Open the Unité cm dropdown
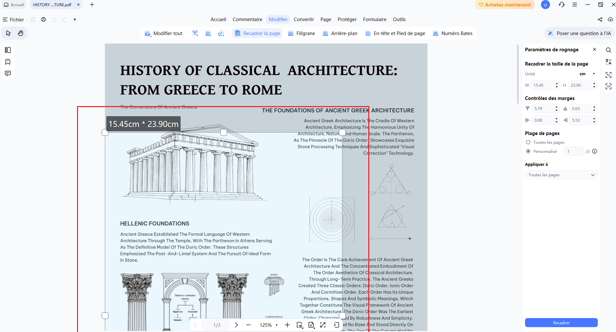The height and width of the screenshot is (332, 616). (x=587, y=74)
